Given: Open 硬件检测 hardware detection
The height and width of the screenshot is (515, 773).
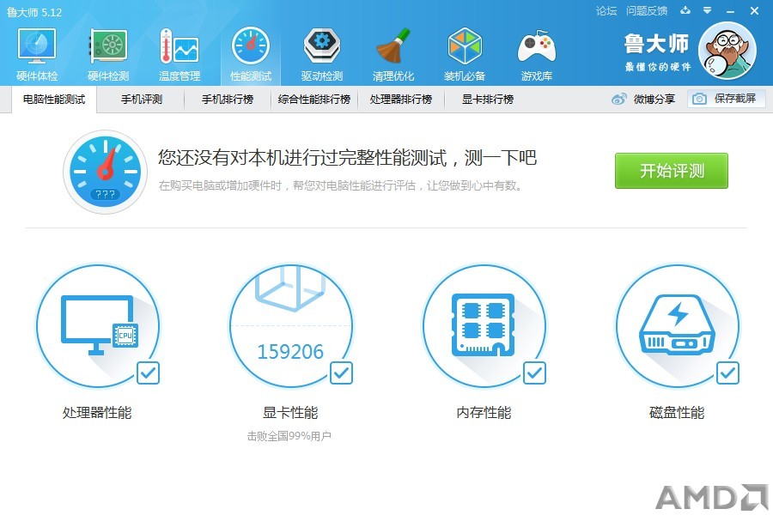Looking at the screenshot, I should pos(108,55).
